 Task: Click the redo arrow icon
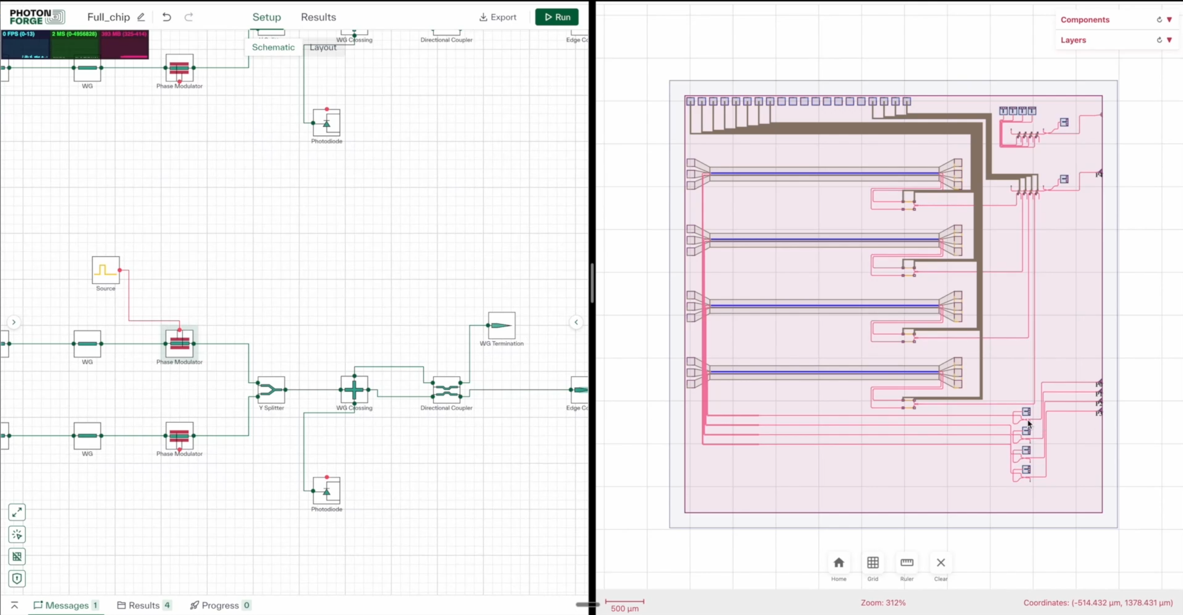[189, 17]
